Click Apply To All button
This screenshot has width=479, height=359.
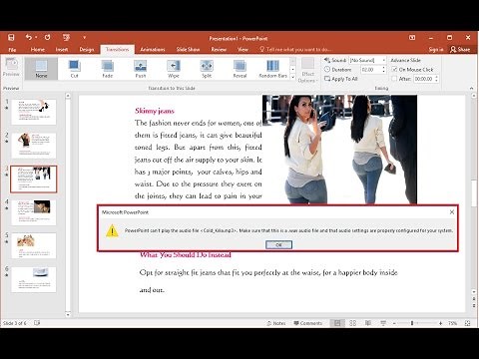pos(341,79)
